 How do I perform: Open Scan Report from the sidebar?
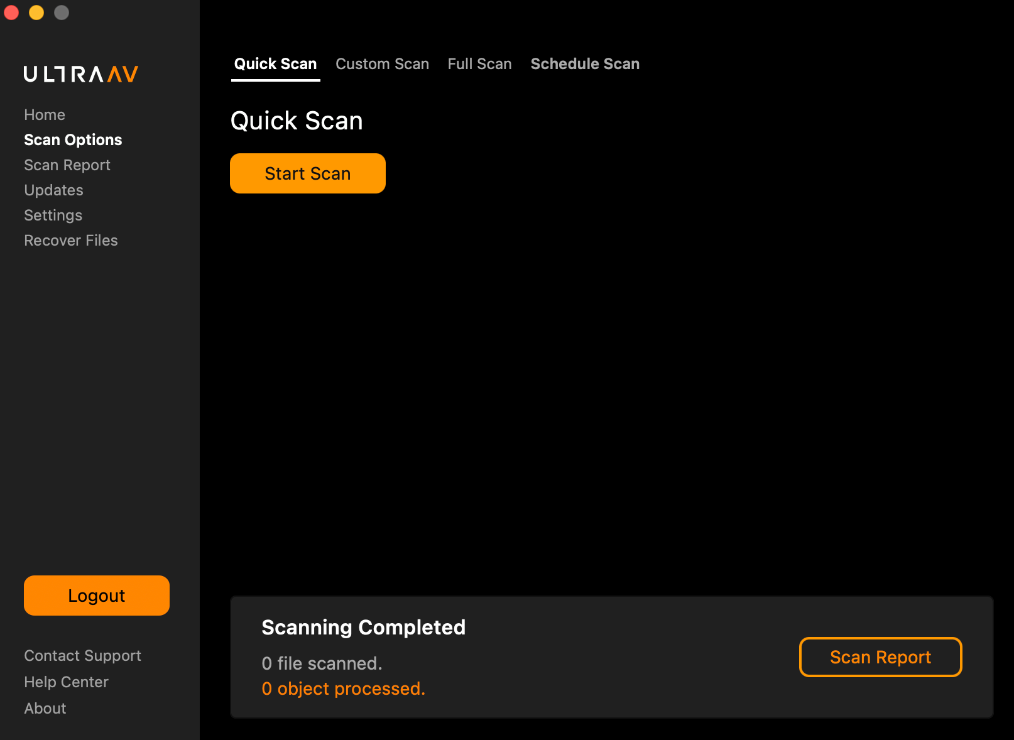point(67,165)
